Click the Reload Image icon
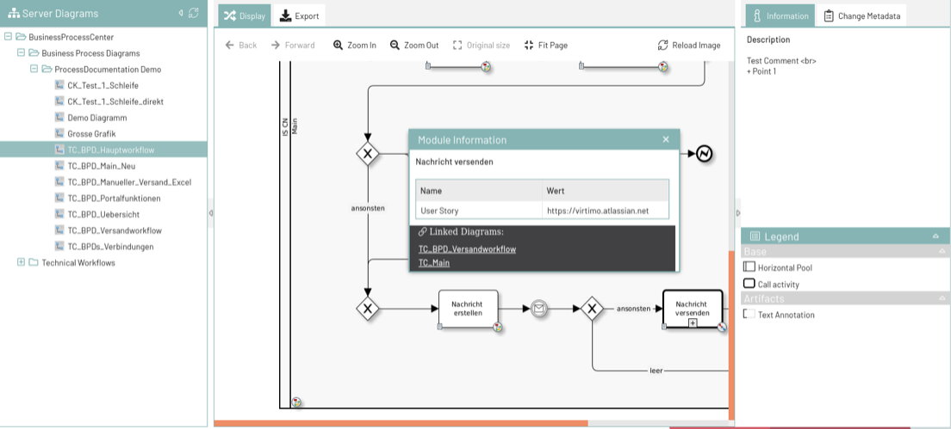 tap(662, 46)
